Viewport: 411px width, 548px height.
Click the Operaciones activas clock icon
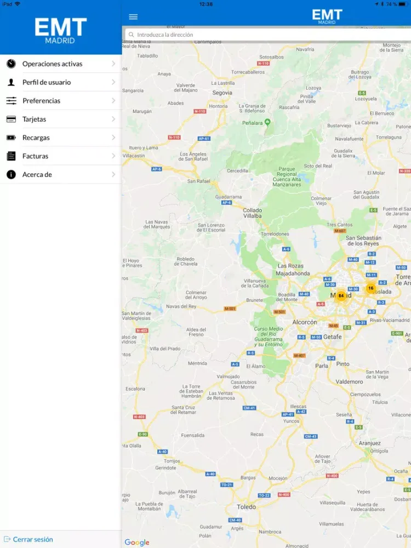click(x=11, y=64)
